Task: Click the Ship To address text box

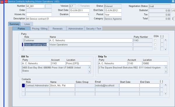Action: (131, 70)
